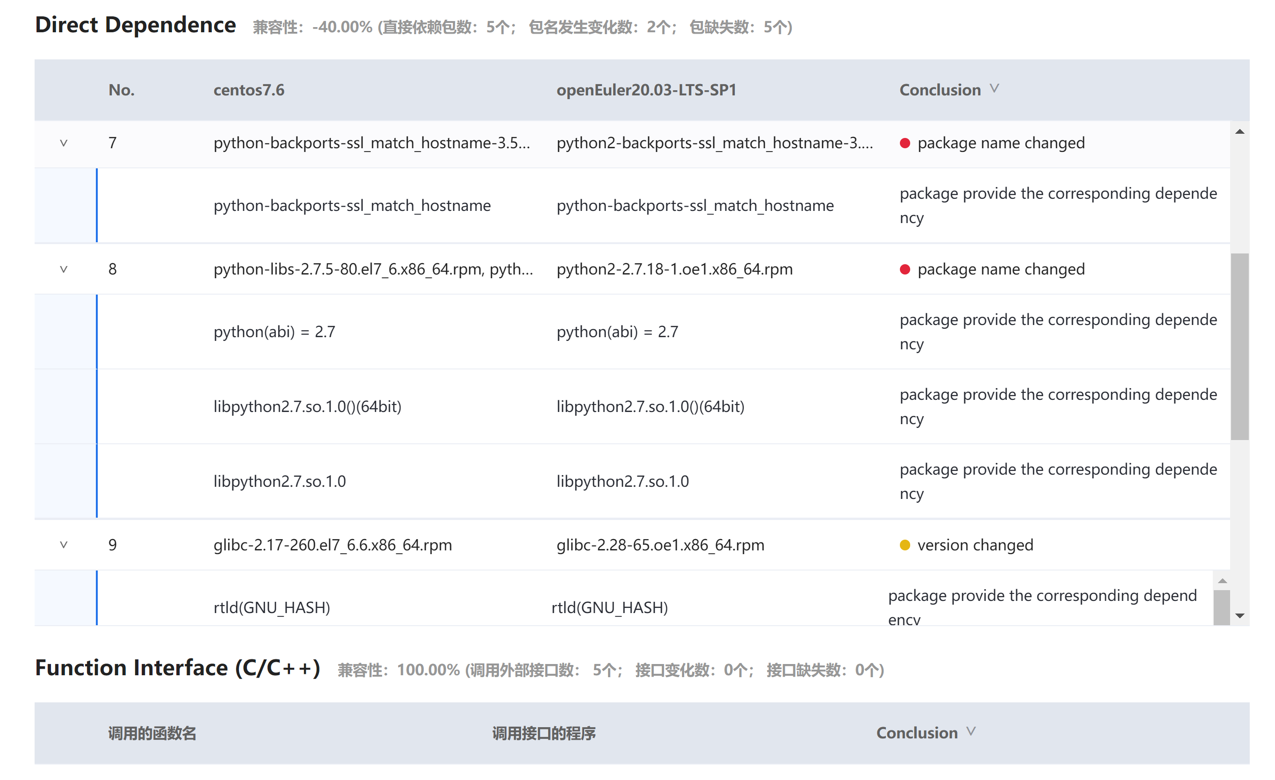Collapse row 7 python-backports expander

(64, 143)
